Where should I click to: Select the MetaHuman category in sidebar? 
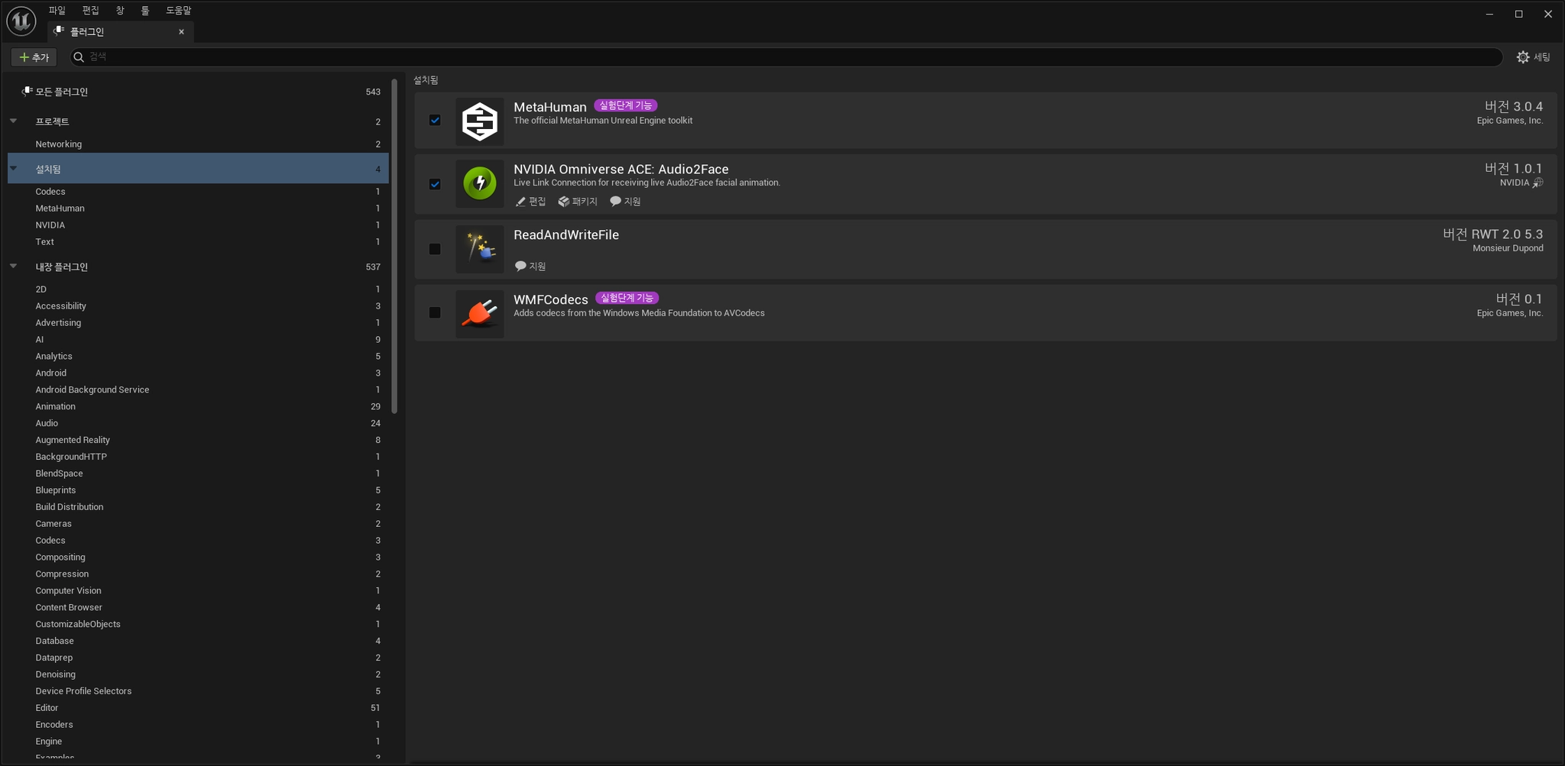[198, 208]
